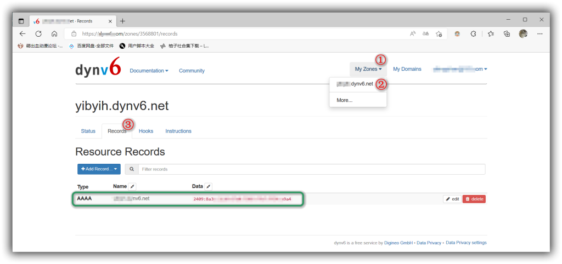Go to browser Home icon
This screenshot has width=562, height=264.
[x=54, y=33]
